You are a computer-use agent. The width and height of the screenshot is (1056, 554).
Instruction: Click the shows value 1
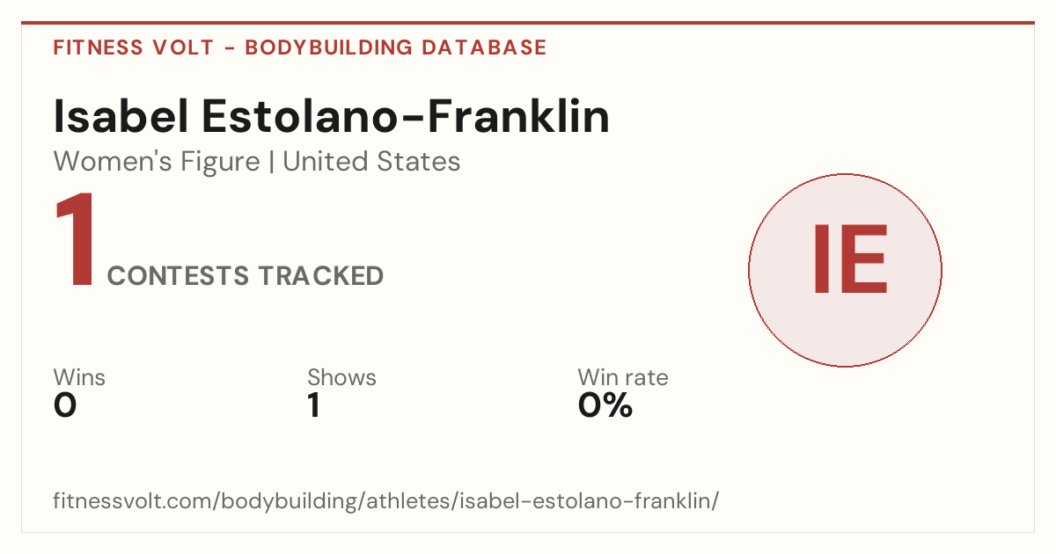click(x=314, y=405)
